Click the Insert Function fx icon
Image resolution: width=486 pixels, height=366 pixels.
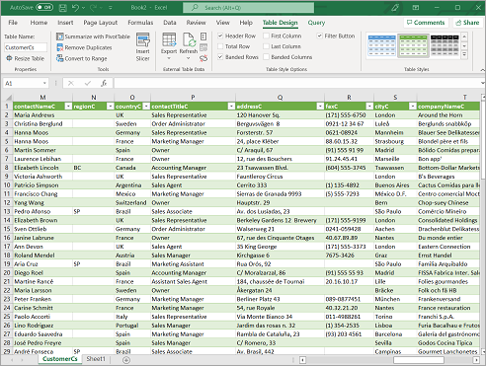pyautogui.click(x=104, y=83)
